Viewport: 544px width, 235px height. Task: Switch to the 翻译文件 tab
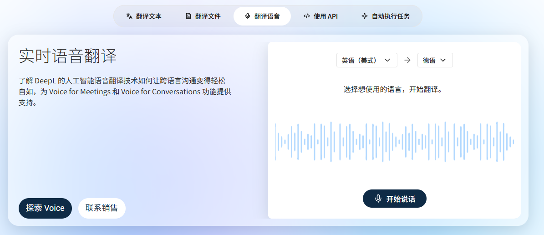click(x=203, y=16)
